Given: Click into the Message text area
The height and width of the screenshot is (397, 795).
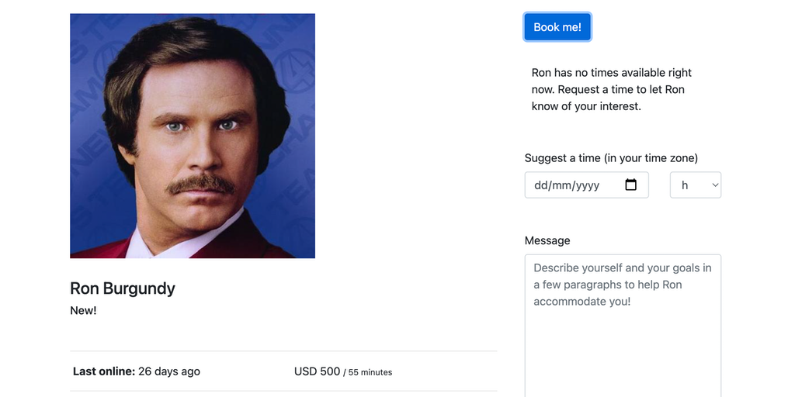Looking at the screenshot, I should coord(623,333).
